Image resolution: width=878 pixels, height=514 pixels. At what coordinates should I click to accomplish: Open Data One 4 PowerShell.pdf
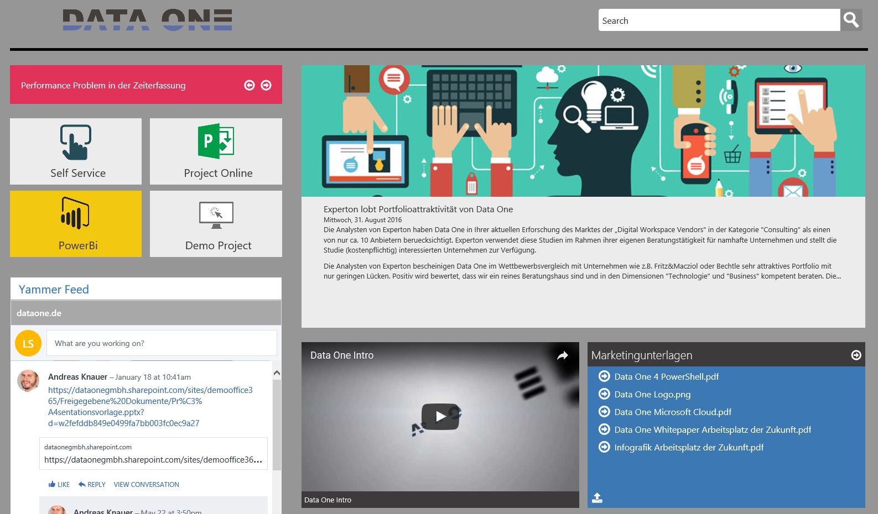point(666,377)
